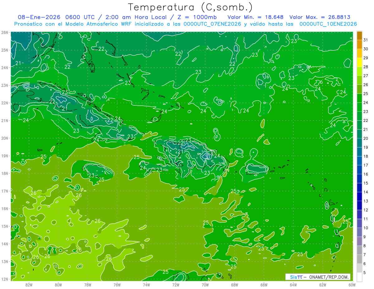Click the '17N' latitude axis label

(x=4, y=191)
